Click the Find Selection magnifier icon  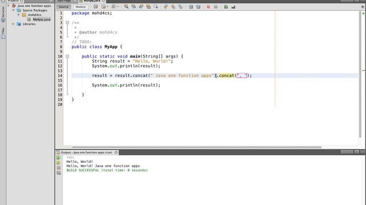[126, 7]
